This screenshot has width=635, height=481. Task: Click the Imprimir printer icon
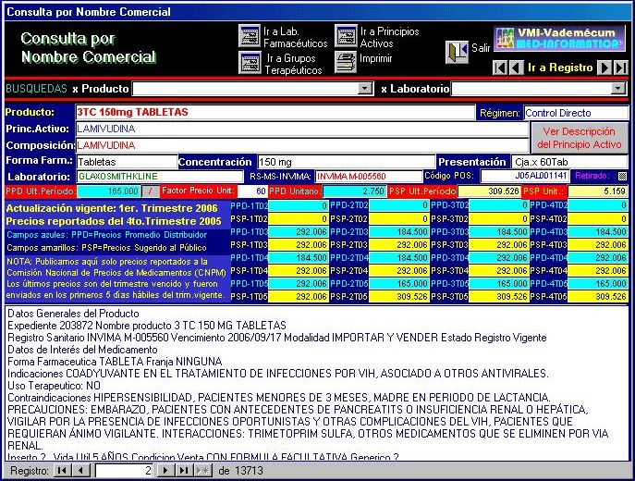click(346, 62)
